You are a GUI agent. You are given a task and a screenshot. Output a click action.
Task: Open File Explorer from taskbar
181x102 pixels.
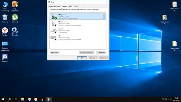coord(23,99)
